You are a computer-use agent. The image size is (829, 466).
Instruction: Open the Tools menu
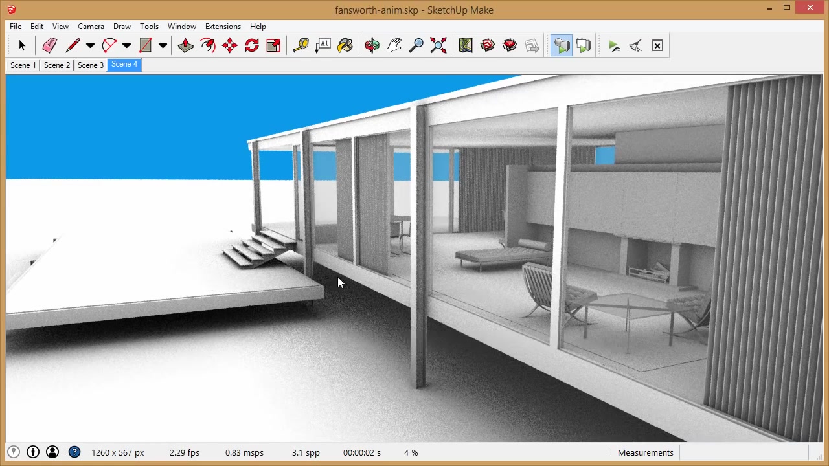click(x=149, y=27)
